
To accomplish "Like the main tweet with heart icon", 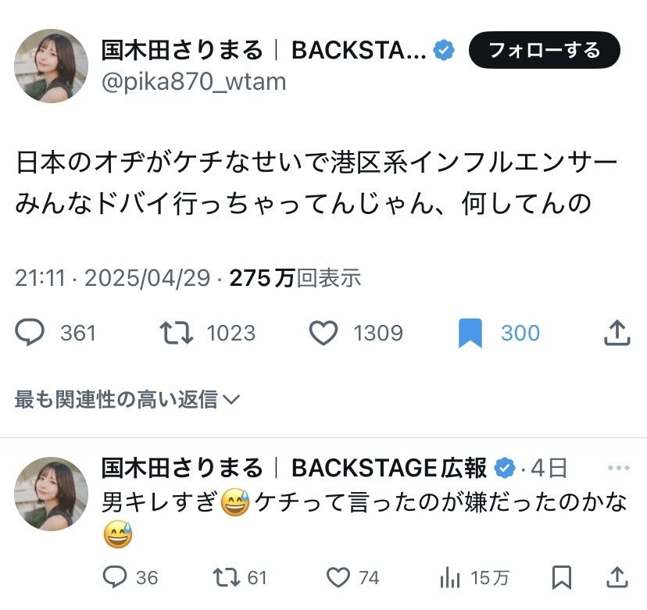I will click(x=323, y=334).
